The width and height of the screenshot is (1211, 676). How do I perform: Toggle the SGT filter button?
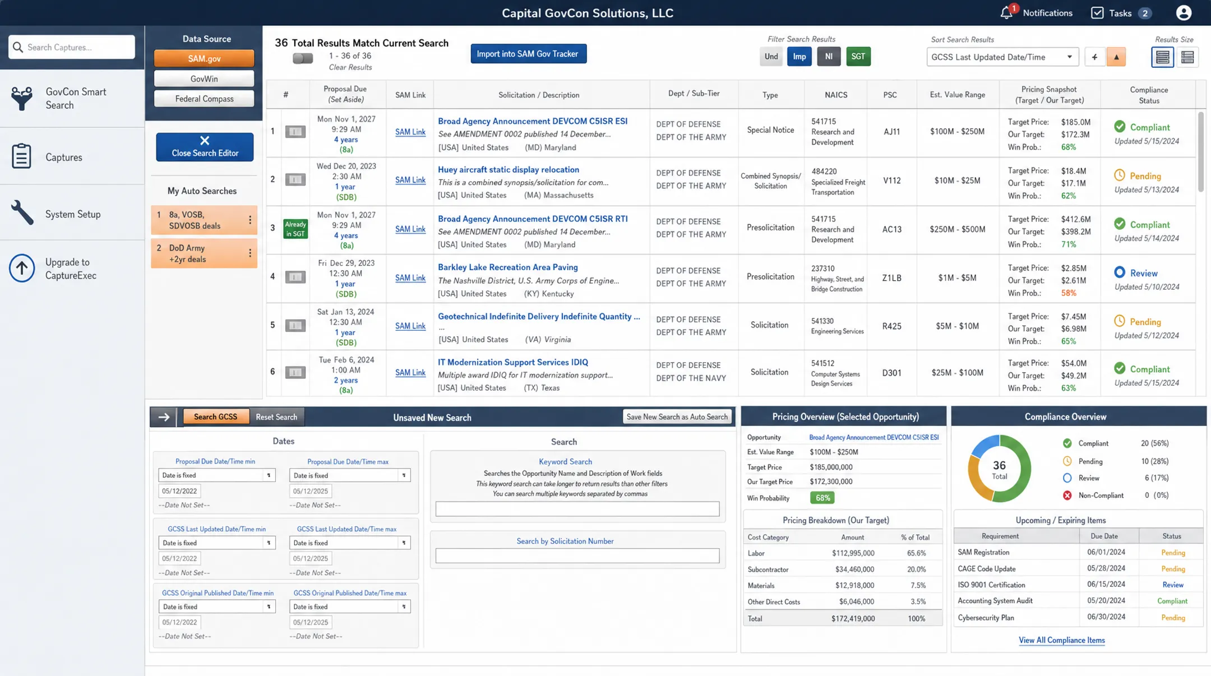858,57
